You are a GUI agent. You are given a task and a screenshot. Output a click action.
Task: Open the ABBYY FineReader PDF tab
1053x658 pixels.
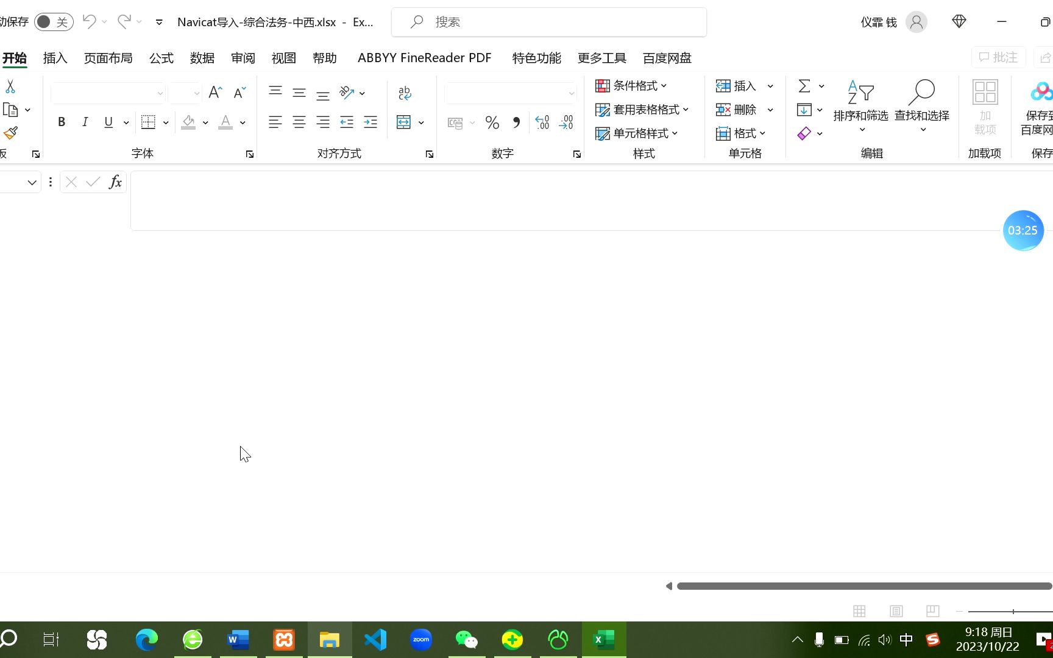[425, 58]
